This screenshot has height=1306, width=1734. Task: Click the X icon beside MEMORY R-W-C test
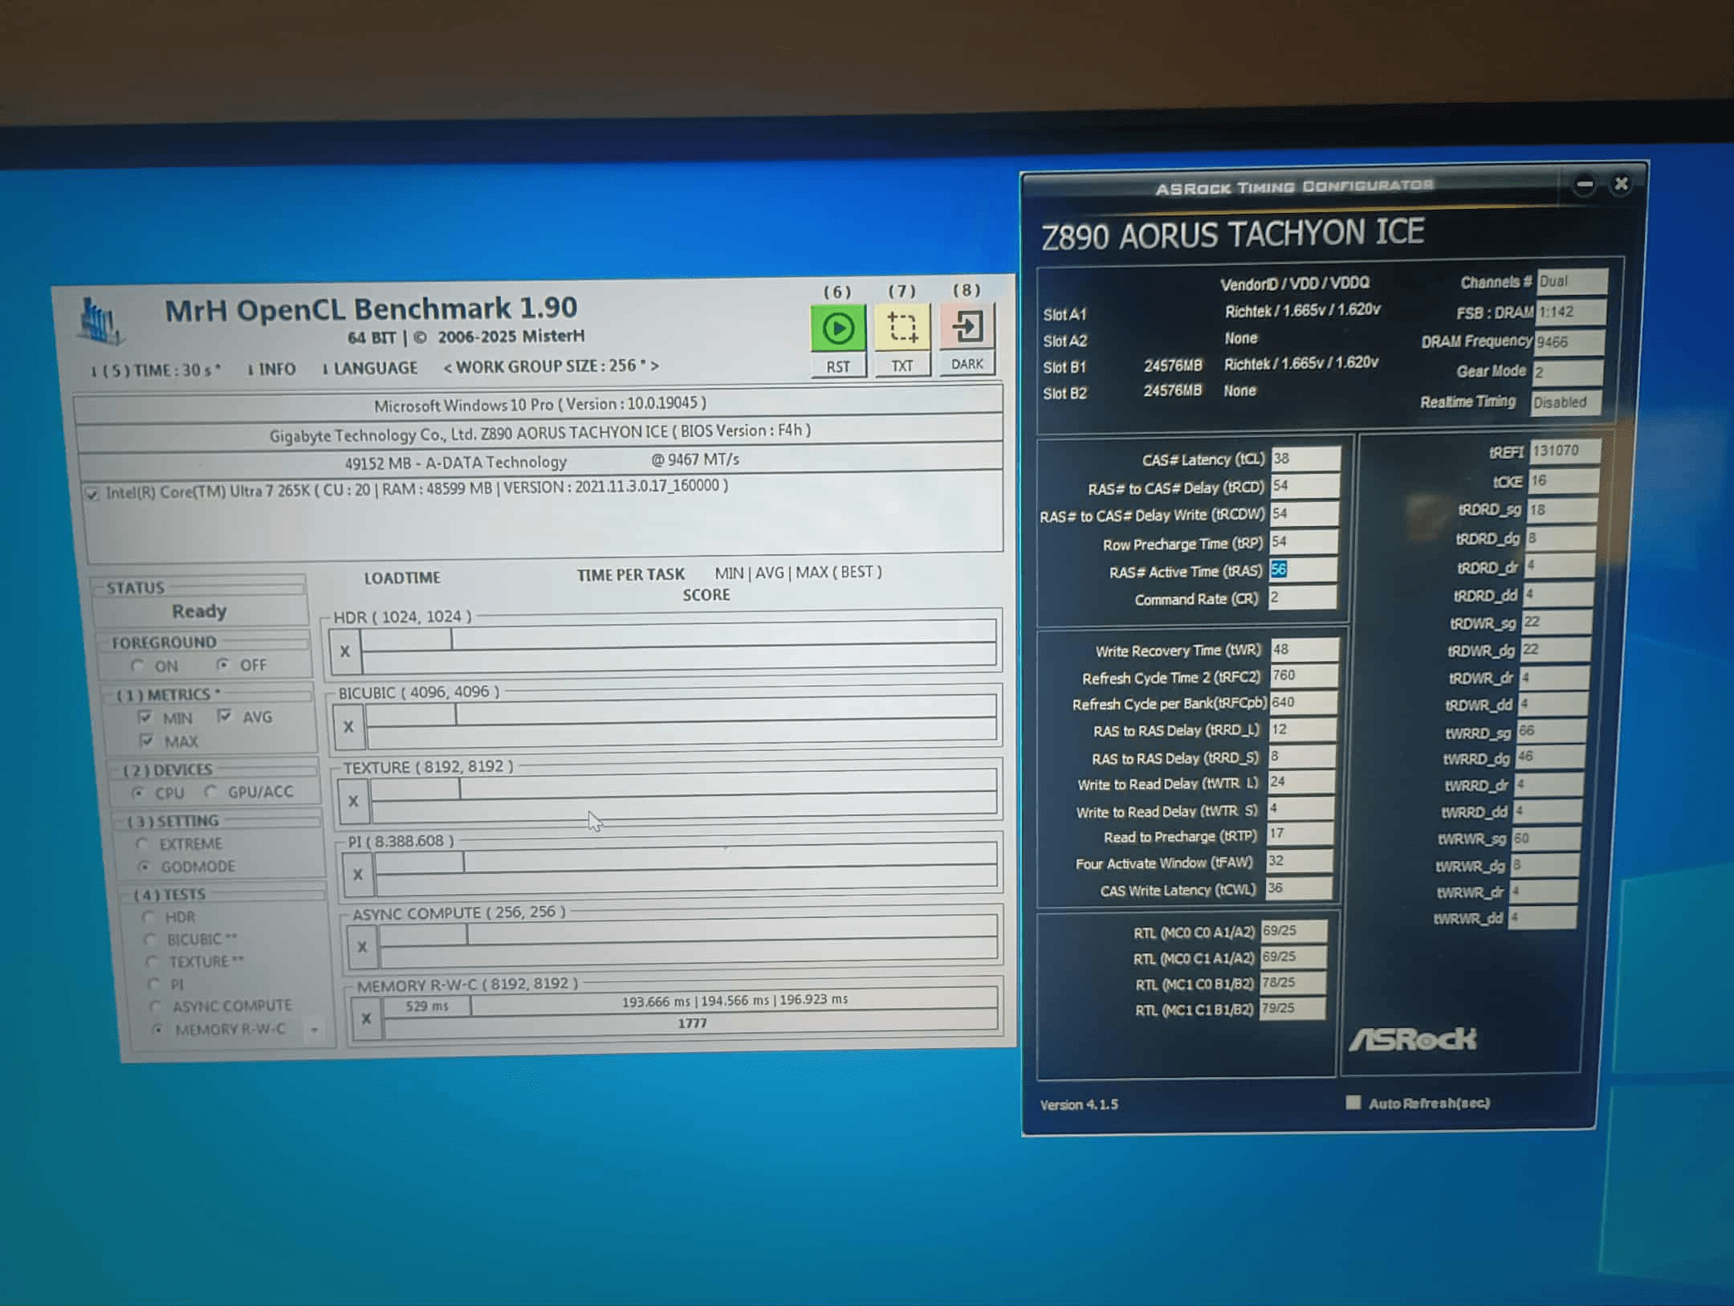tap(366, 1019)
